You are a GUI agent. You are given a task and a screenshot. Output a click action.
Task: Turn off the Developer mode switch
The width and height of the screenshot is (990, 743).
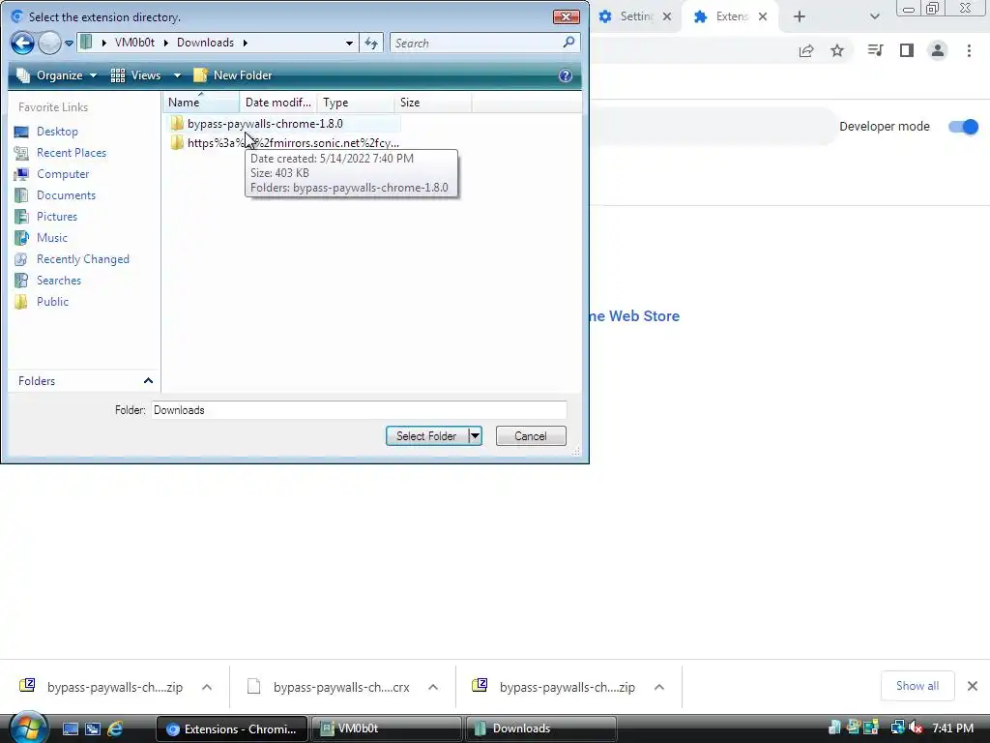[964, 127]
